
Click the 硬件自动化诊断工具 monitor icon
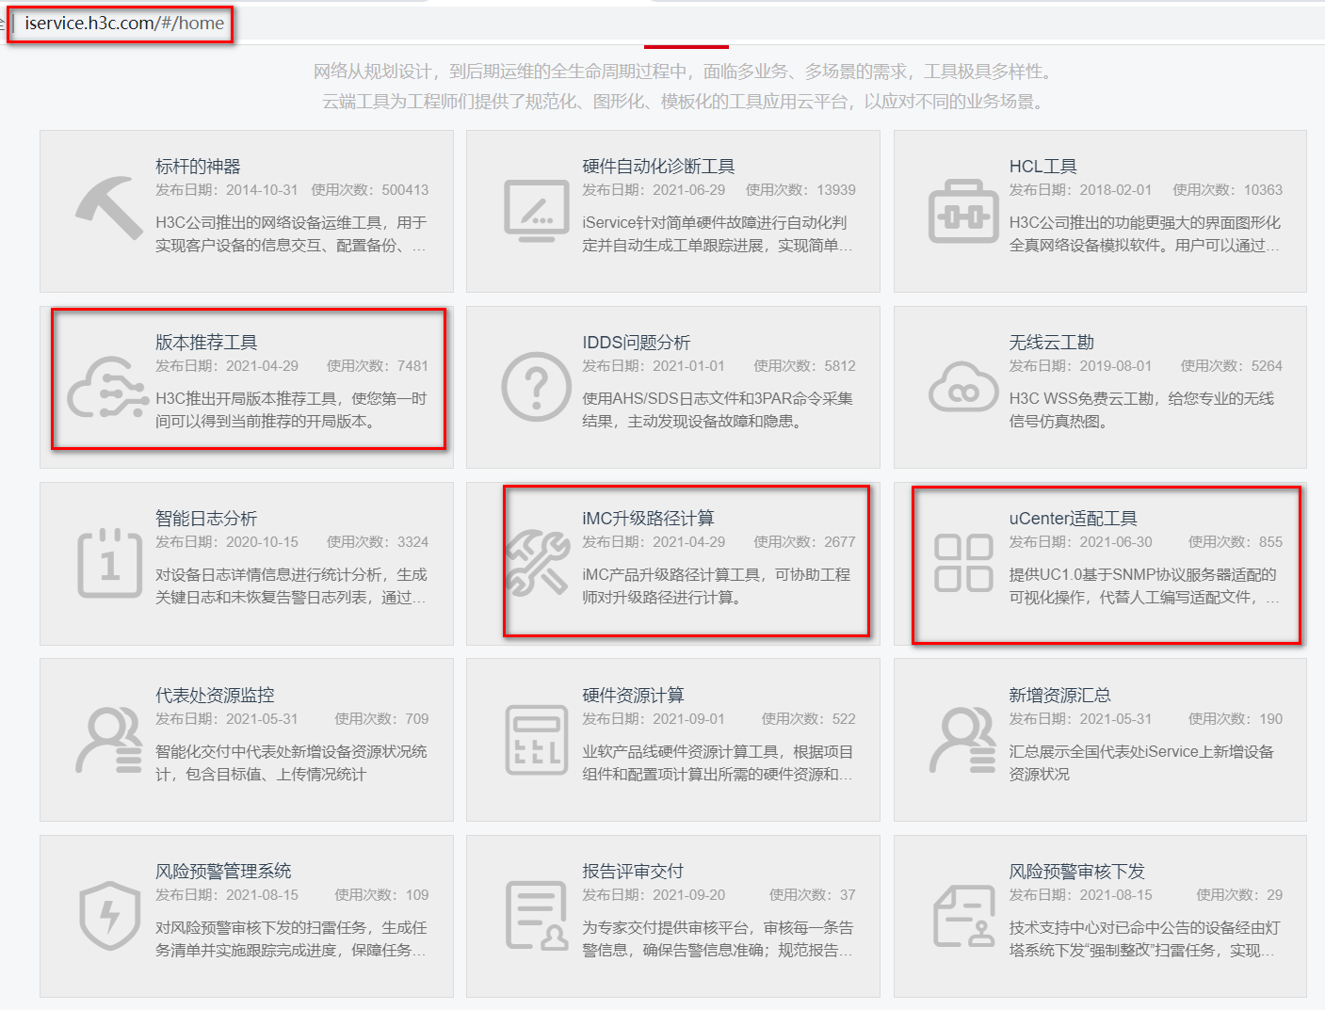click(x=536, y=210)
